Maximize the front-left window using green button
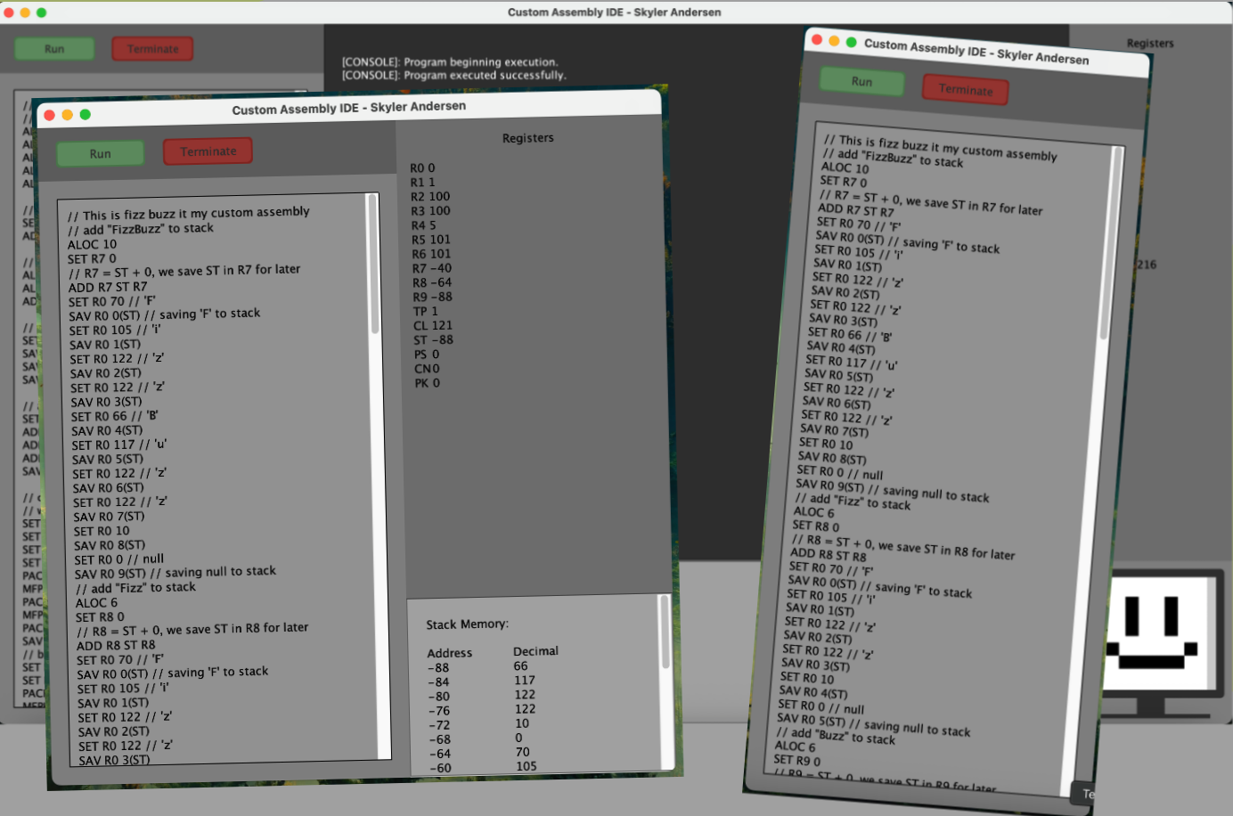1233x816 pixels. (86, 114)
